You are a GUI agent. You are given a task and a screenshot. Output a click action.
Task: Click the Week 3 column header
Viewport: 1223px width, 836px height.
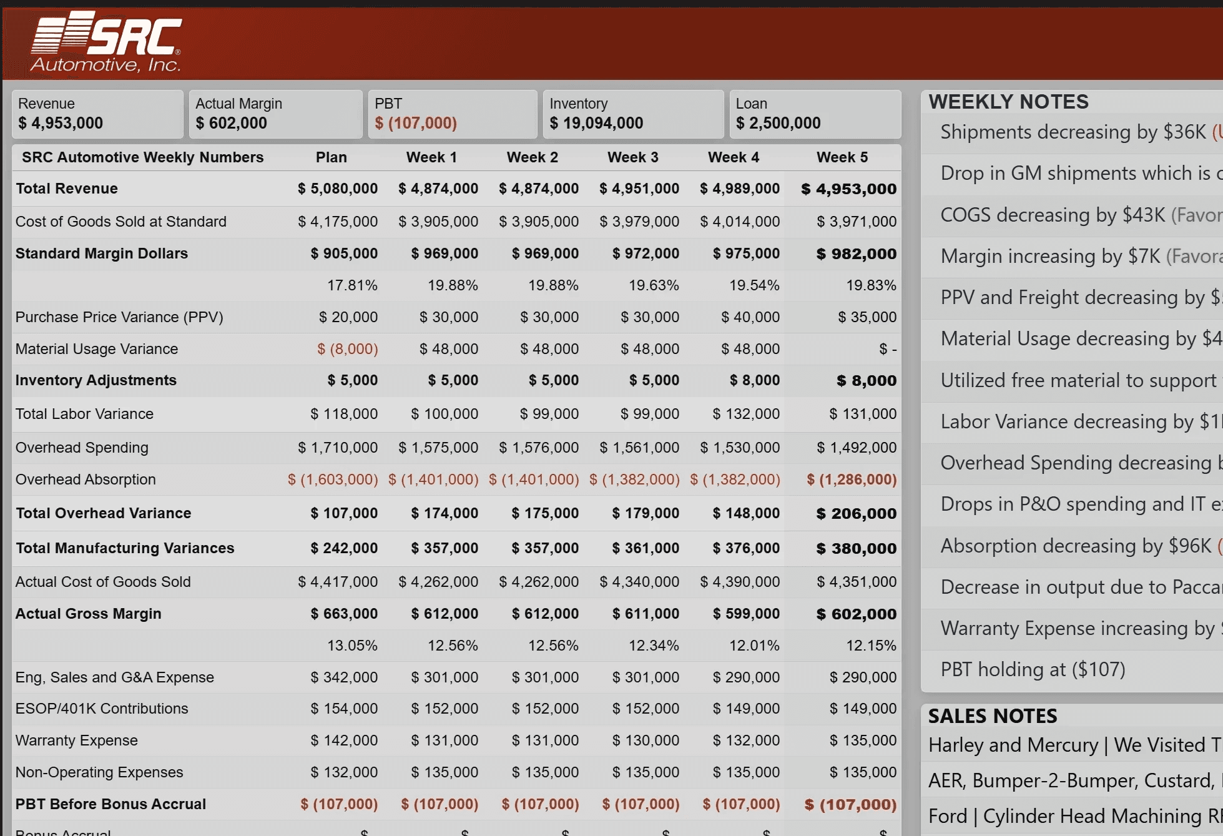[x=632, y=157]
